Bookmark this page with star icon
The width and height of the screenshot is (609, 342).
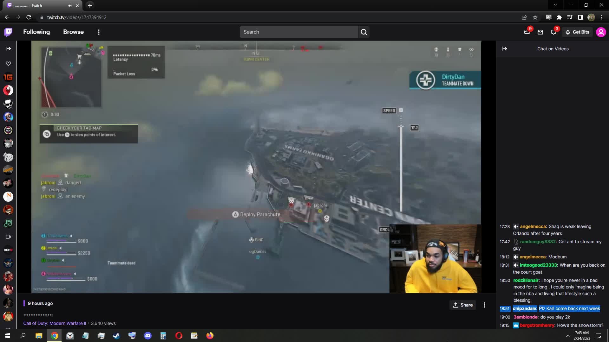(x=535, y=17)
